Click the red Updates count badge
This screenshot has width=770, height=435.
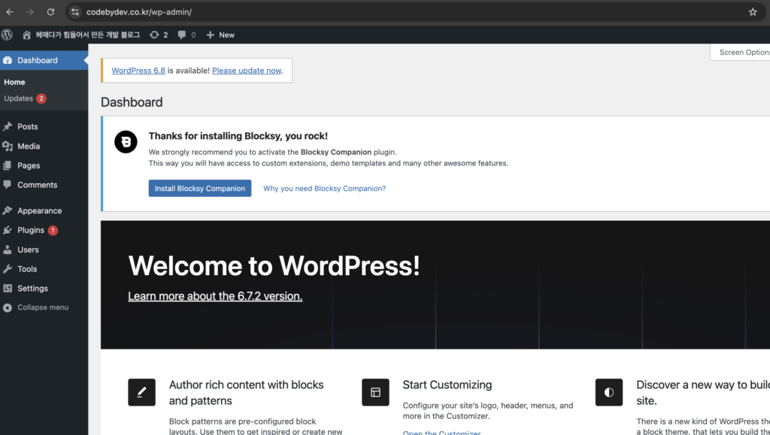(41, 98)
